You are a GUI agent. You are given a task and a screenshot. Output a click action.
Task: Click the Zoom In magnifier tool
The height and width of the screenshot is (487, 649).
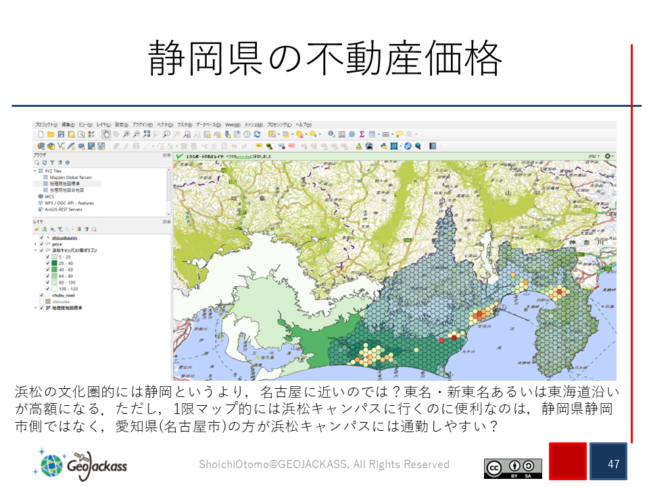pyautogui.click(x=126, y=135)
